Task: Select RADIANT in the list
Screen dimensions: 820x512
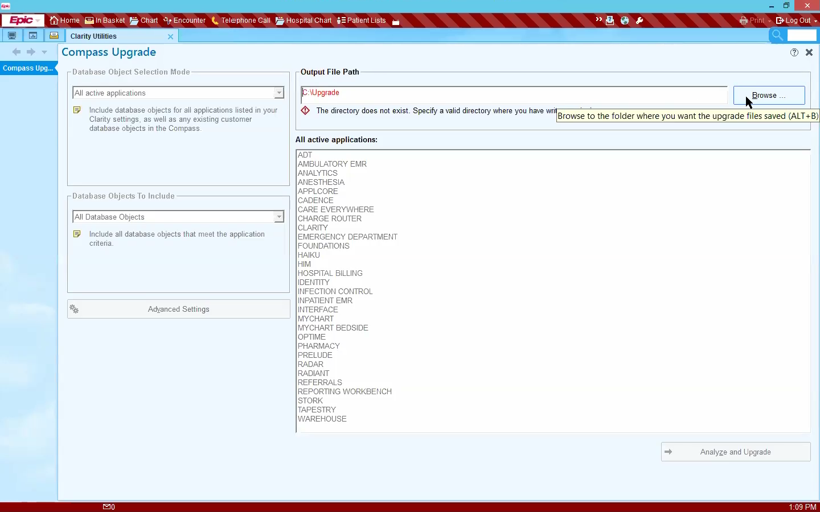Action: coord(313,373)
